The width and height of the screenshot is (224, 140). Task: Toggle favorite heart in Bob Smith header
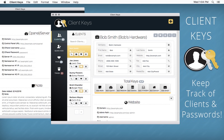(160, 35)
